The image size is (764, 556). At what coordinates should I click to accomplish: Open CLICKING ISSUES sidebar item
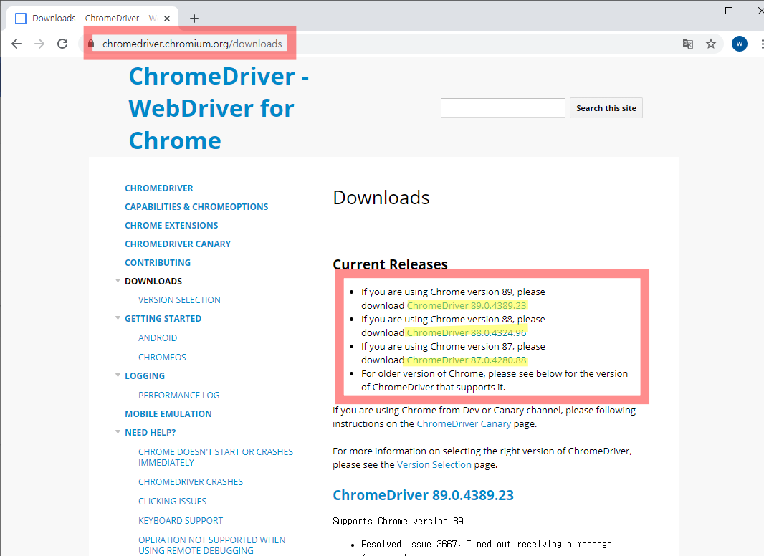(x=173, y=501)
